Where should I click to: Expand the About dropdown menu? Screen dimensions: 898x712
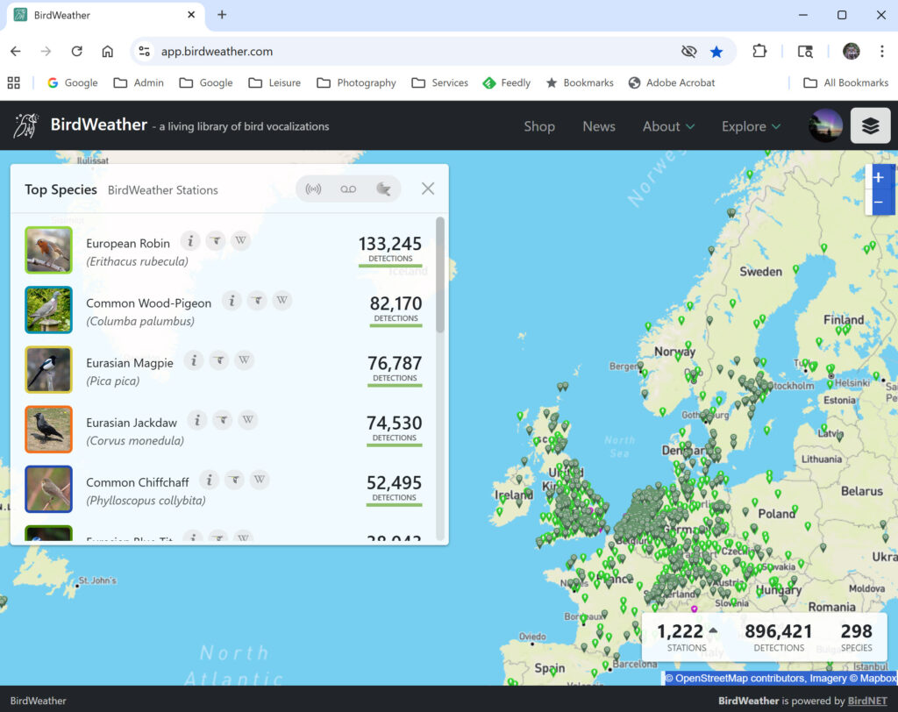click(x=668, y=126)
